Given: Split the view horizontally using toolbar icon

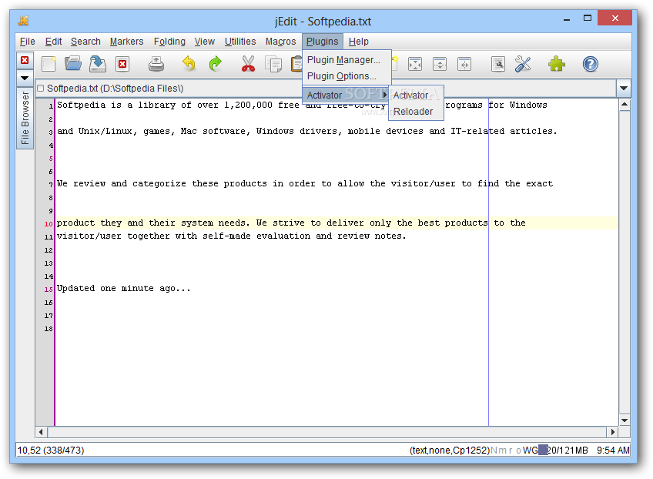Looking at the screenshot, I should coord(440,64).
